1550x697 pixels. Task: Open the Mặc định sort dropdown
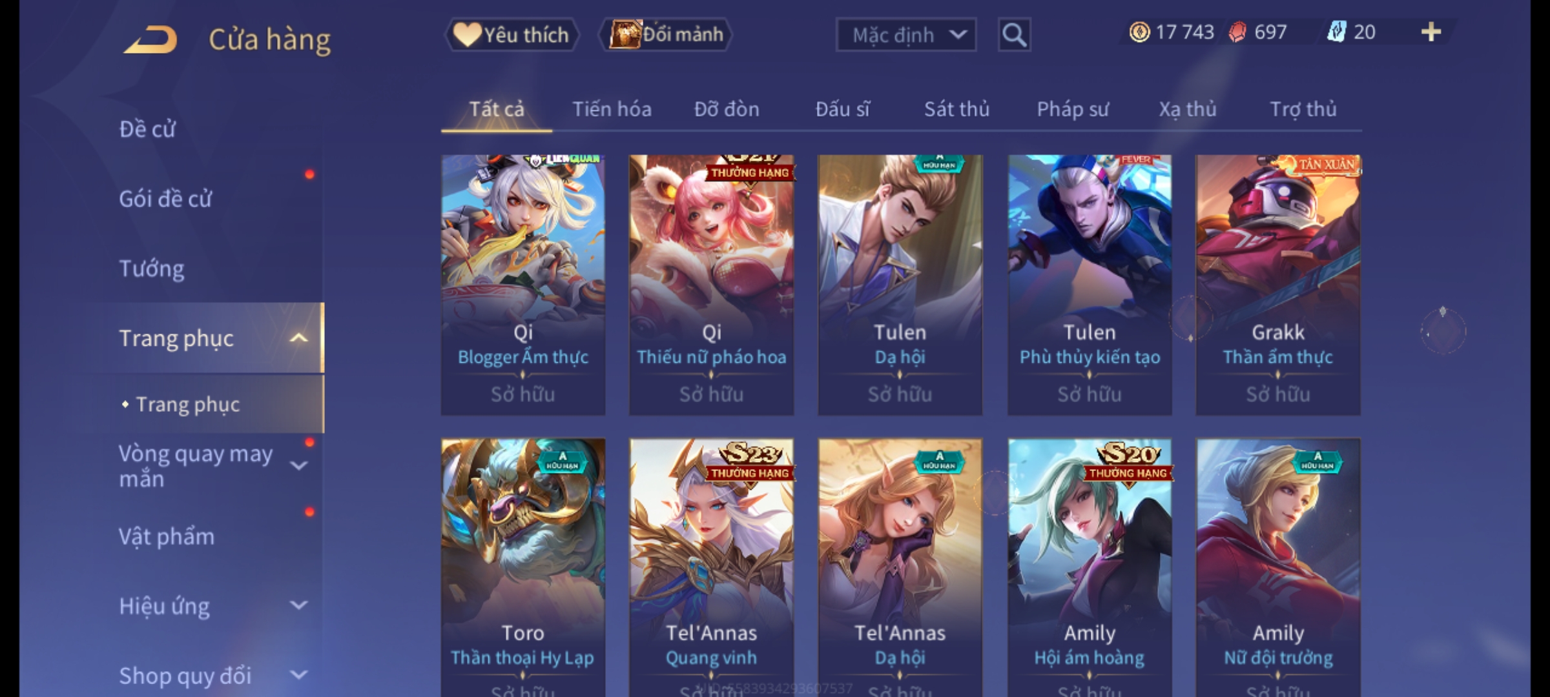click(905, 35)
